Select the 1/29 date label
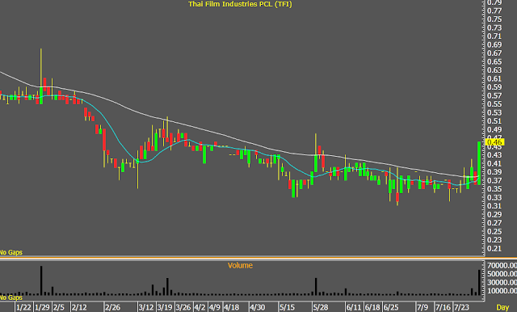This screenshot has width=517, height=312. click(42, 307)
